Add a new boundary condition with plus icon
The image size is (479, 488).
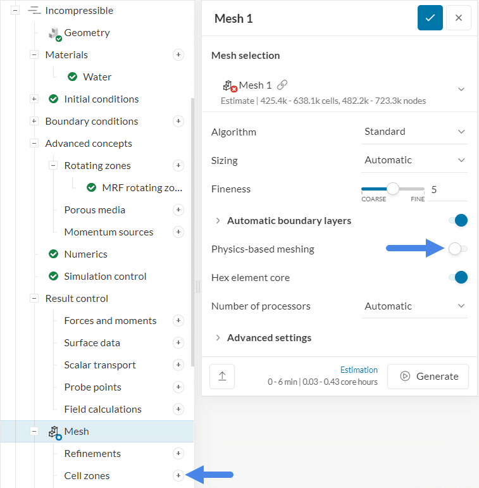[x=178, y=122]
